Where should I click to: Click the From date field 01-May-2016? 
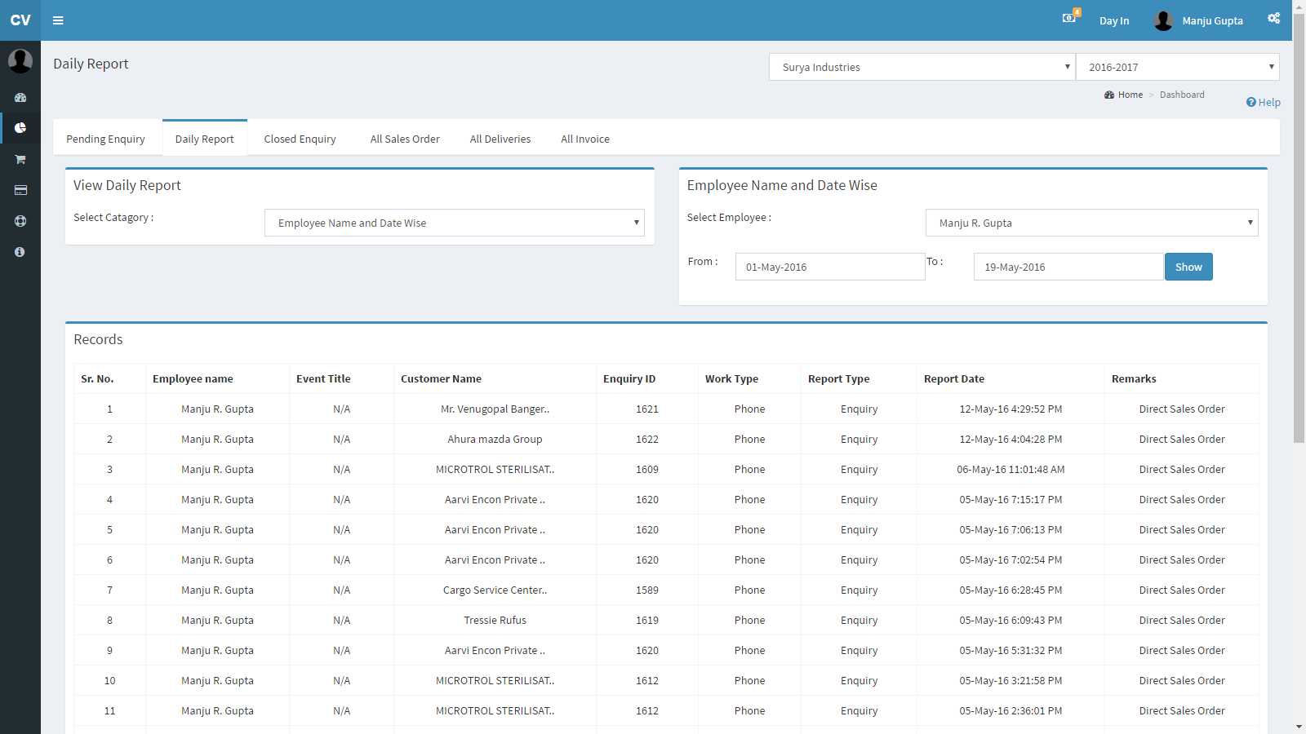pos(830,267)
